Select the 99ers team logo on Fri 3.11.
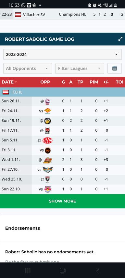Screen dimensions: 125x278 pyautogui.click(x=48, y=150)
